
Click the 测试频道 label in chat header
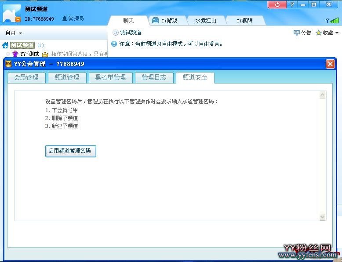click(x=131, y=33)
